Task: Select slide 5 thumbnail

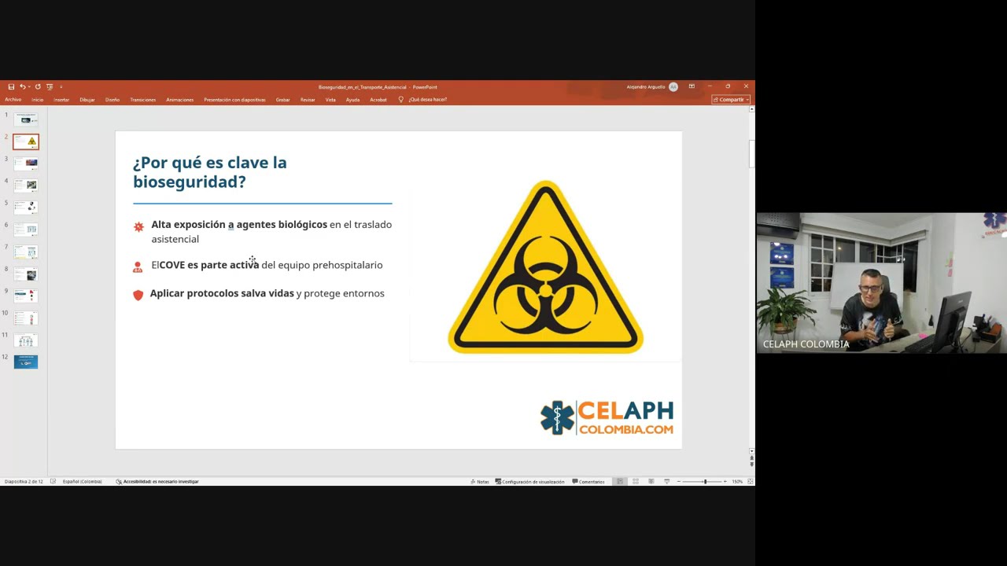Action: point(26,208)
